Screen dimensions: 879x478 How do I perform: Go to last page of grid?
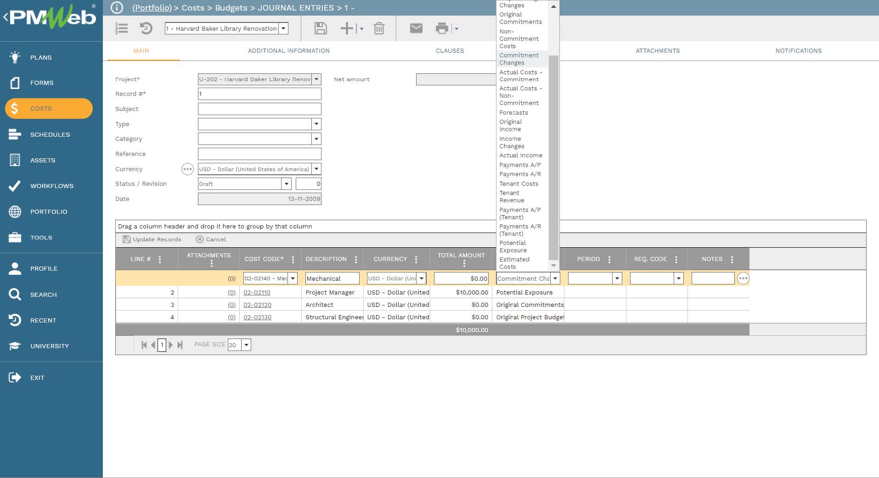(180, 345)
